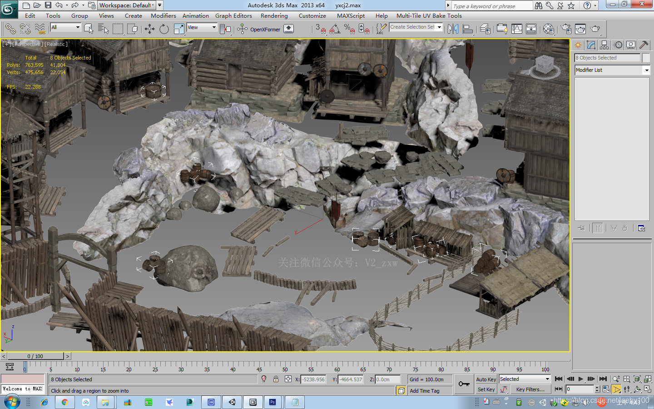Screen dimensions: 654x409
Task: Toggle Absolute/Offset transform mode
Action: 288,379
